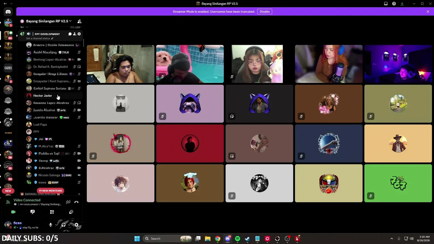Screen dimensions: 434x244
Task: Dismiss the Streamer Mode banner
Action: coord(428,12)
